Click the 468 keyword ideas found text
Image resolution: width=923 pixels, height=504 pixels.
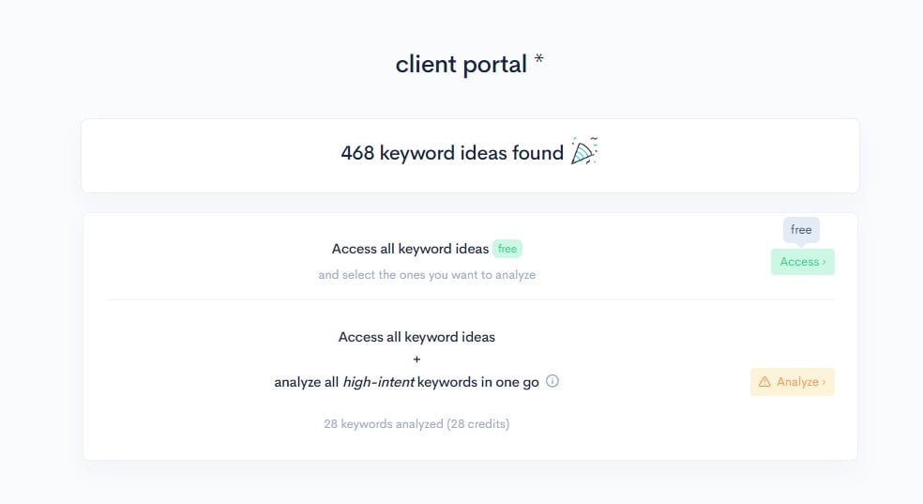[452, 153]
